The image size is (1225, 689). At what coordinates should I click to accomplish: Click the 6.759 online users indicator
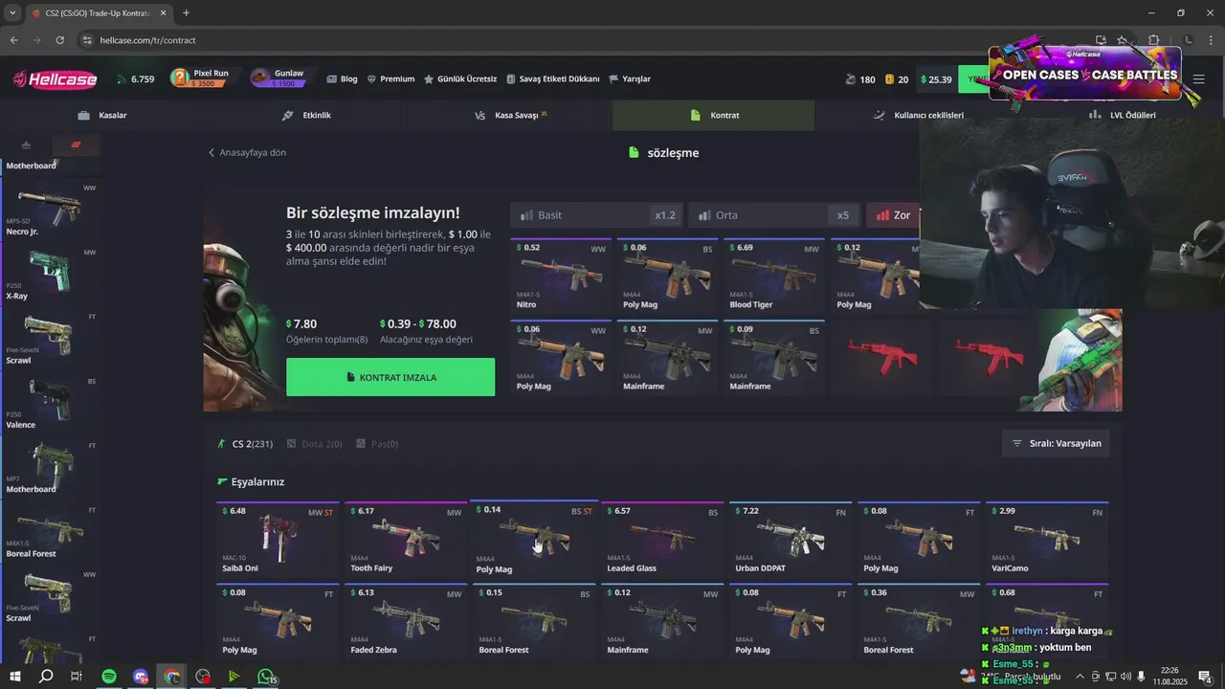(136, 79)
